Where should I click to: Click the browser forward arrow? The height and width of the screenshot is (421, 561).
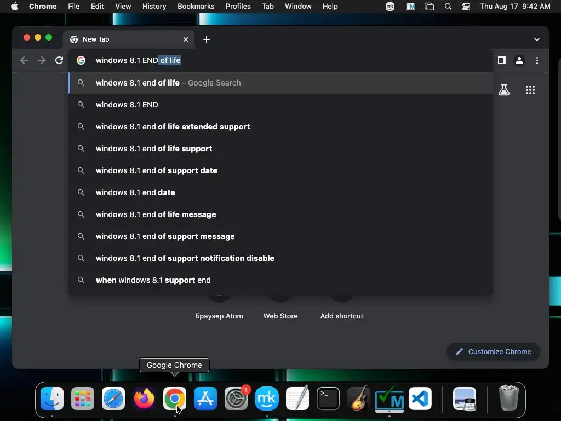pos(42,60)
